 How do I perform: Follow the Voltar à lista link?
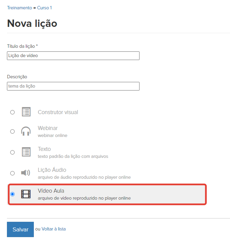click(x=53, y=229)
